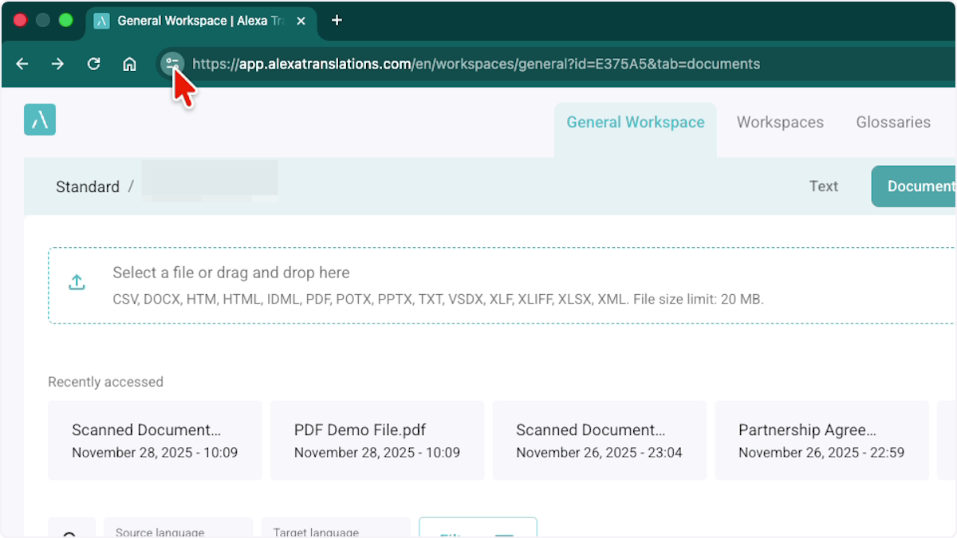Open the Glossaries tab

click(892, 123)
